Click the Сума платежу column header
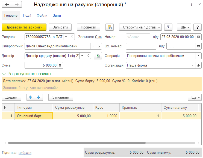The height and width of the screenshot is (158, 203). (x=180, y=108)
